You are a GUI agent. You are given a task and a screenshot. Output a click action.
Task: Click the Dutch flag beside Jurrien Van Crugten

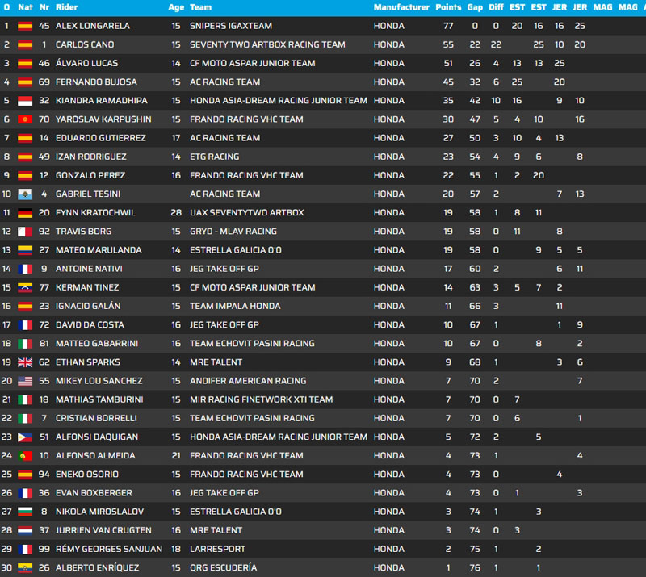click(25, 530)
